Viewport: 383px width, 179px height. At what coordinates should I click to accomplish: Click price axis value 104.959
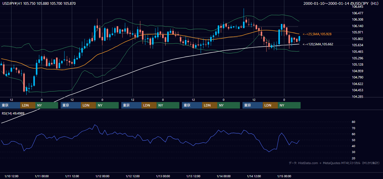tap(358, 71)
